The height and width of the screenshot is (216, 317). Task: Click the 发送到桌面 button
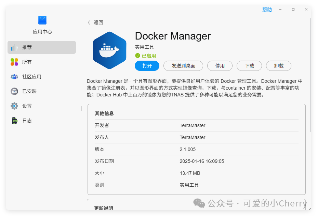click(x=183, y=66)
